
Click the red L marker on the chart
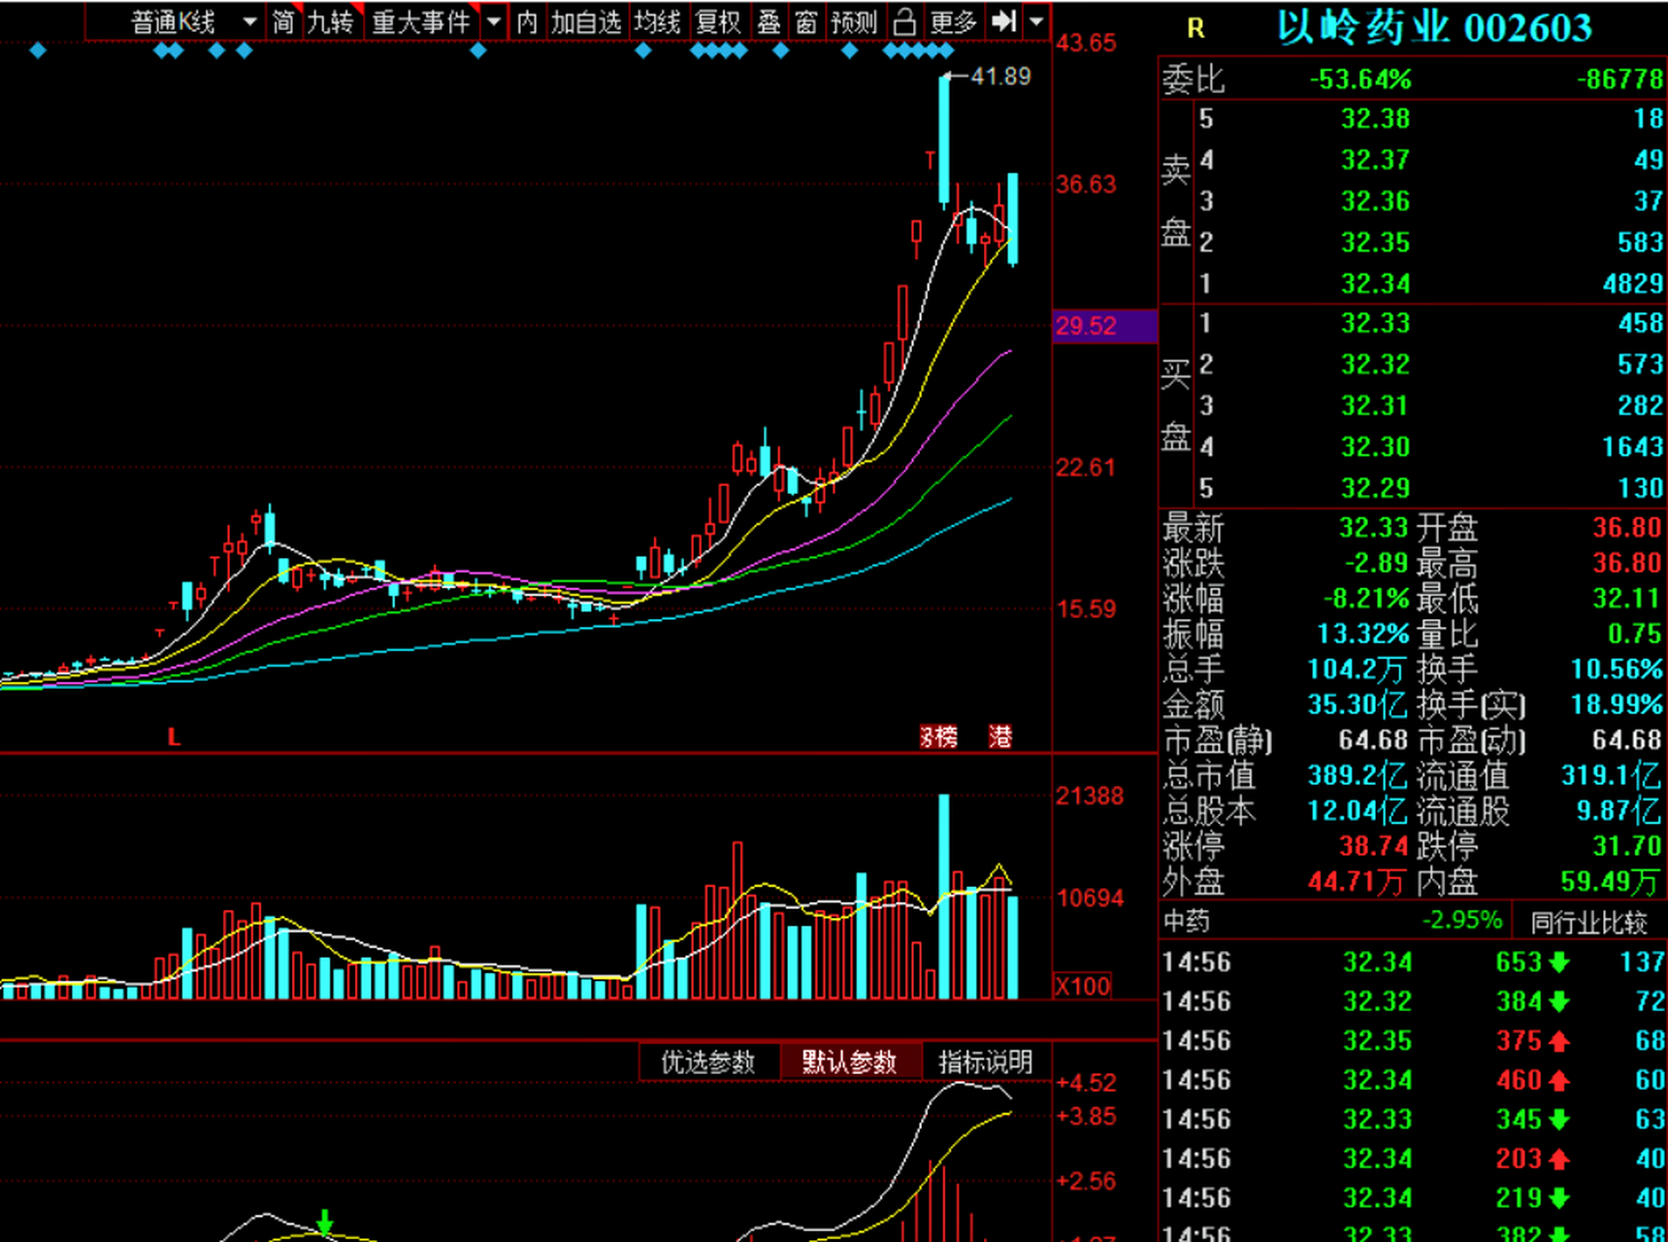tap(174, 736)
